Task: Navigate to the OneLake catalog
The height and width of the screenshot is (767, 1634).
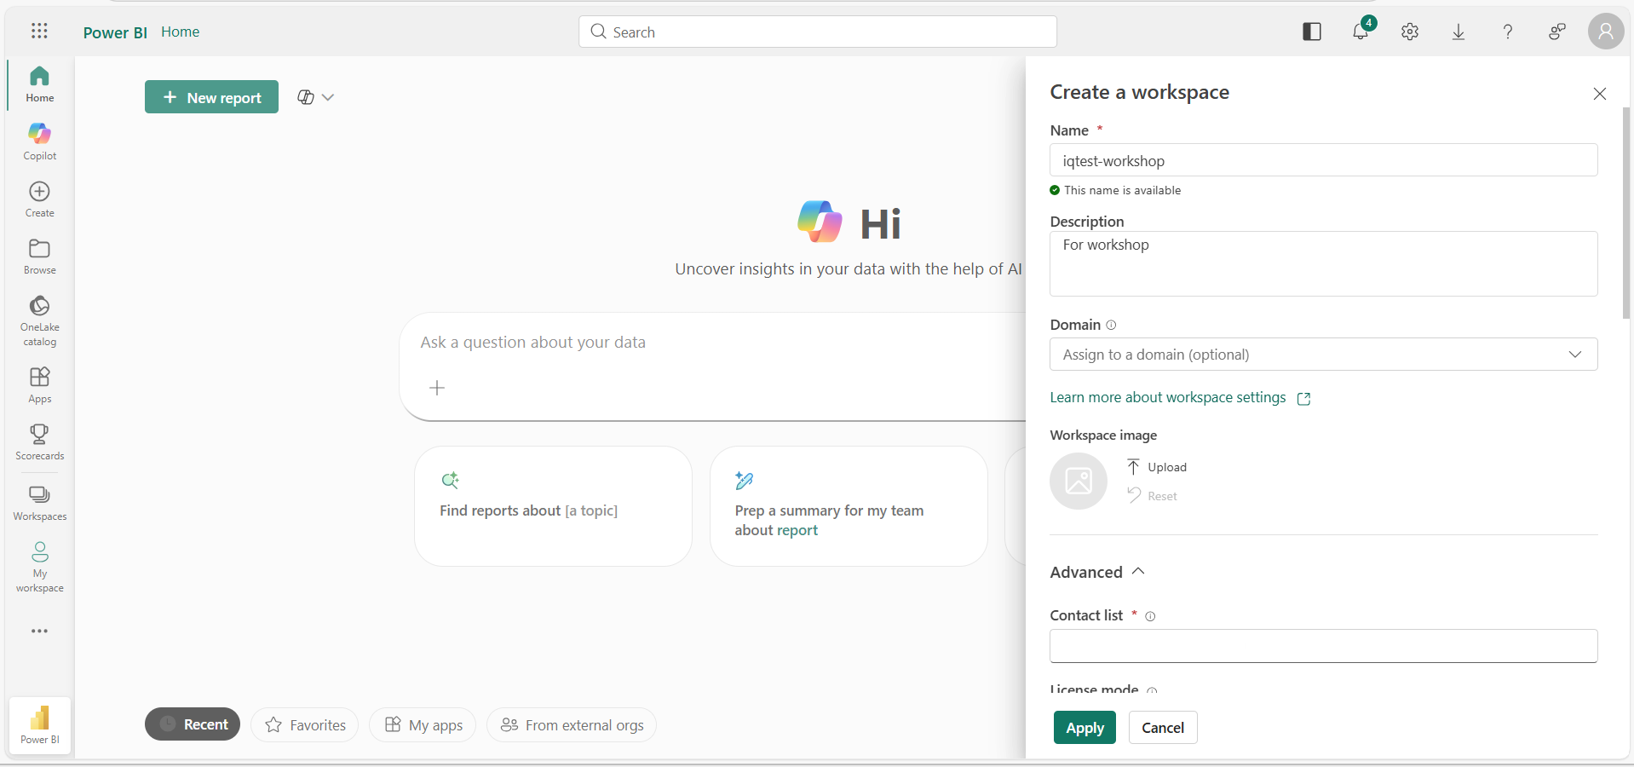Action: pyautogui.click(x=39, y=320)
